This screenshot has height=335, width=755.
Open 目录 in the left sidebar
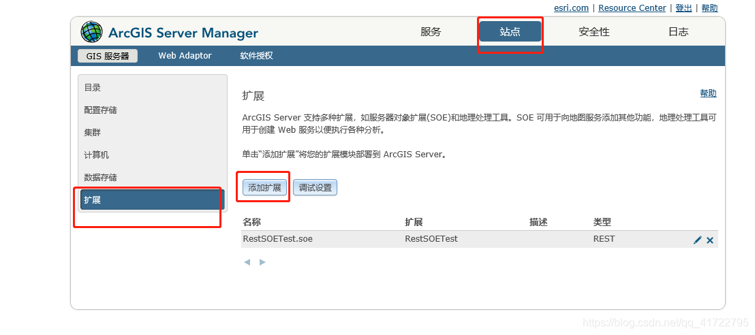click(93, 88)
